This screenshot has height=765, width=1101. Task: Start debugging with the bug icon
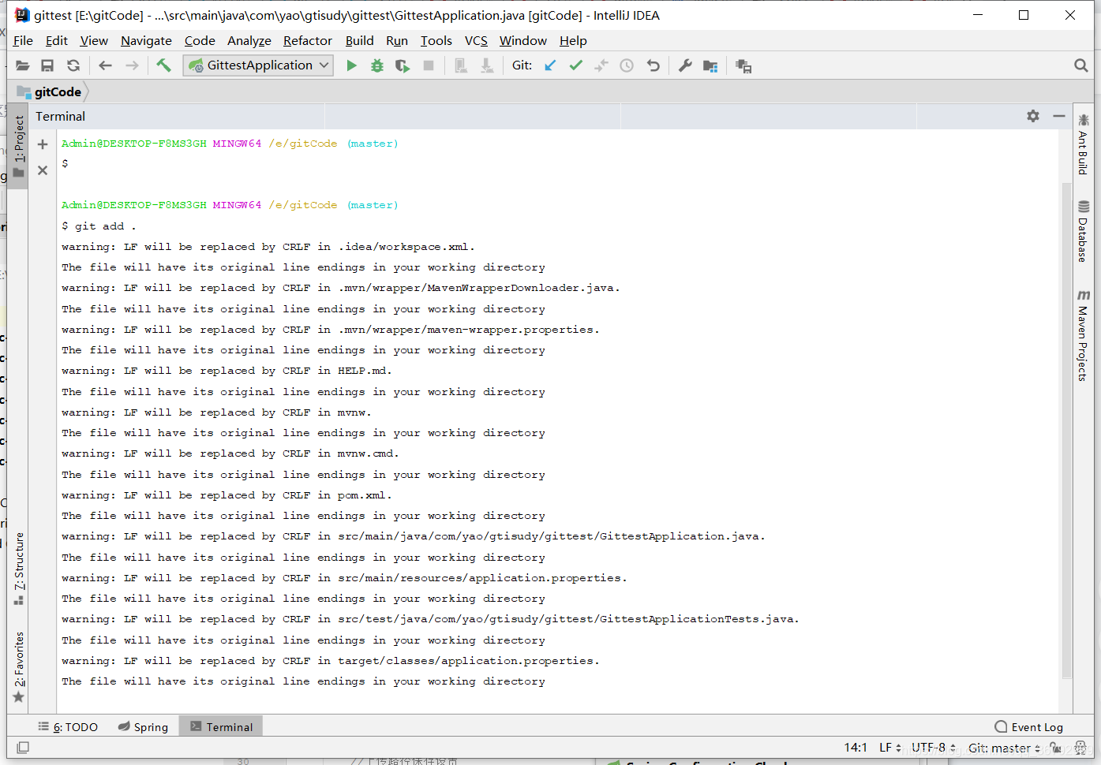pos(377,65)
